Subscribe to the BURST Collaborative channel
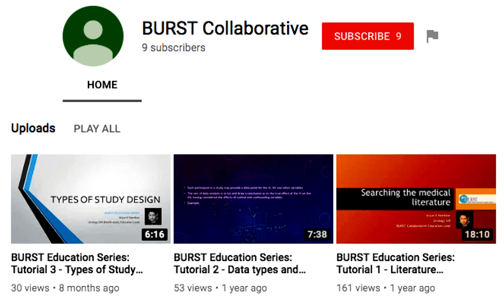504x301 pixels. pyautogui.click(x=367, y=36)
